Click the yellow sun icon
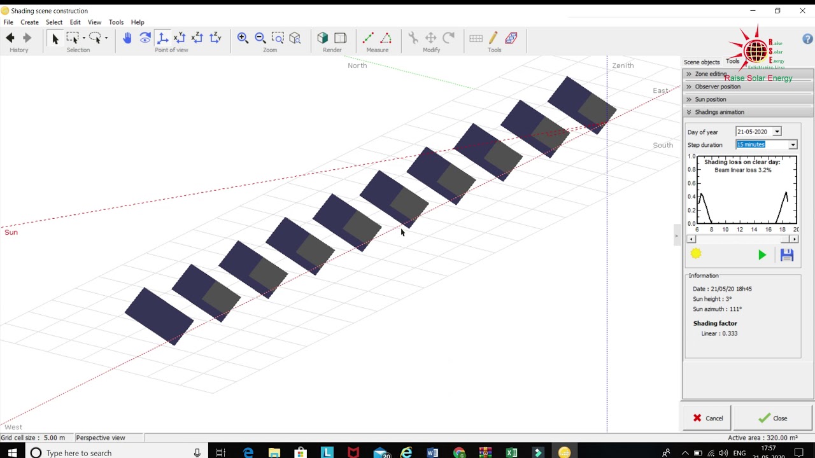Image resolution: width=815 pixels, height=458 pixels. 696,254
